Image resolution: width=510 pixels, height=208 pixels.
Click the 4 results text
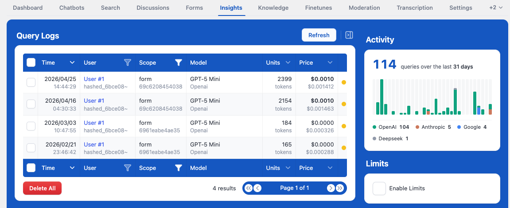coord(224,188)
